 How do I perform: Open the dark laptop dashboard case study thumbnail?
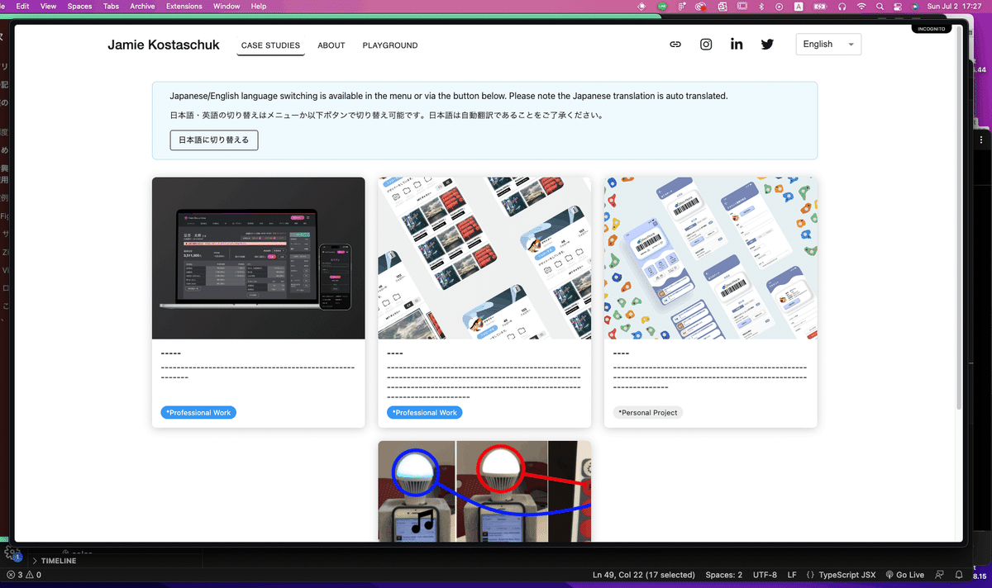[259, 258]
